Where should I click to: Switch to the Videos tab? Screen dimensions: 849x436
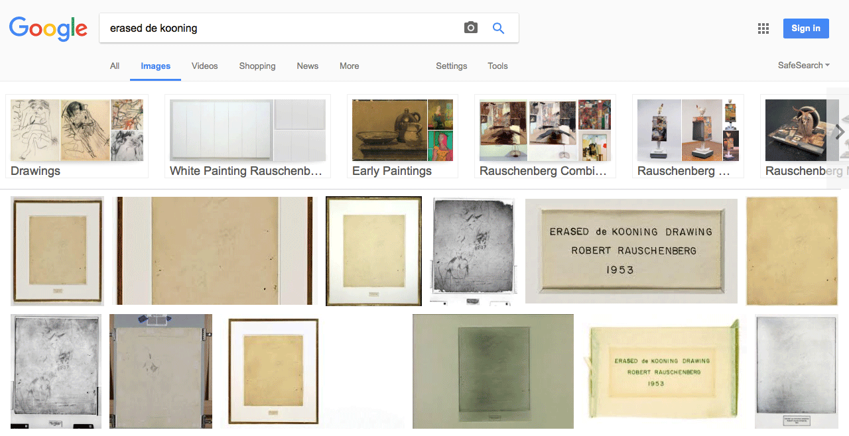tap(204, 66)
